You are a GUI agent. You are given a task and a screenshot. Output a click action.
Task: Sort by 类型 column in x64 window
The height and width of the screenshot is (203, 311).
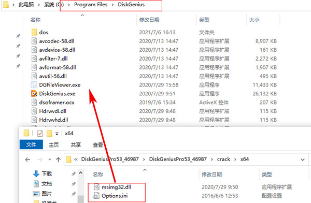tap(267, 175)
